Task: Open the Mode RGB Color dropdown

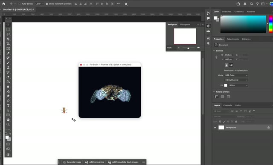Action: [x=236, y=75]
